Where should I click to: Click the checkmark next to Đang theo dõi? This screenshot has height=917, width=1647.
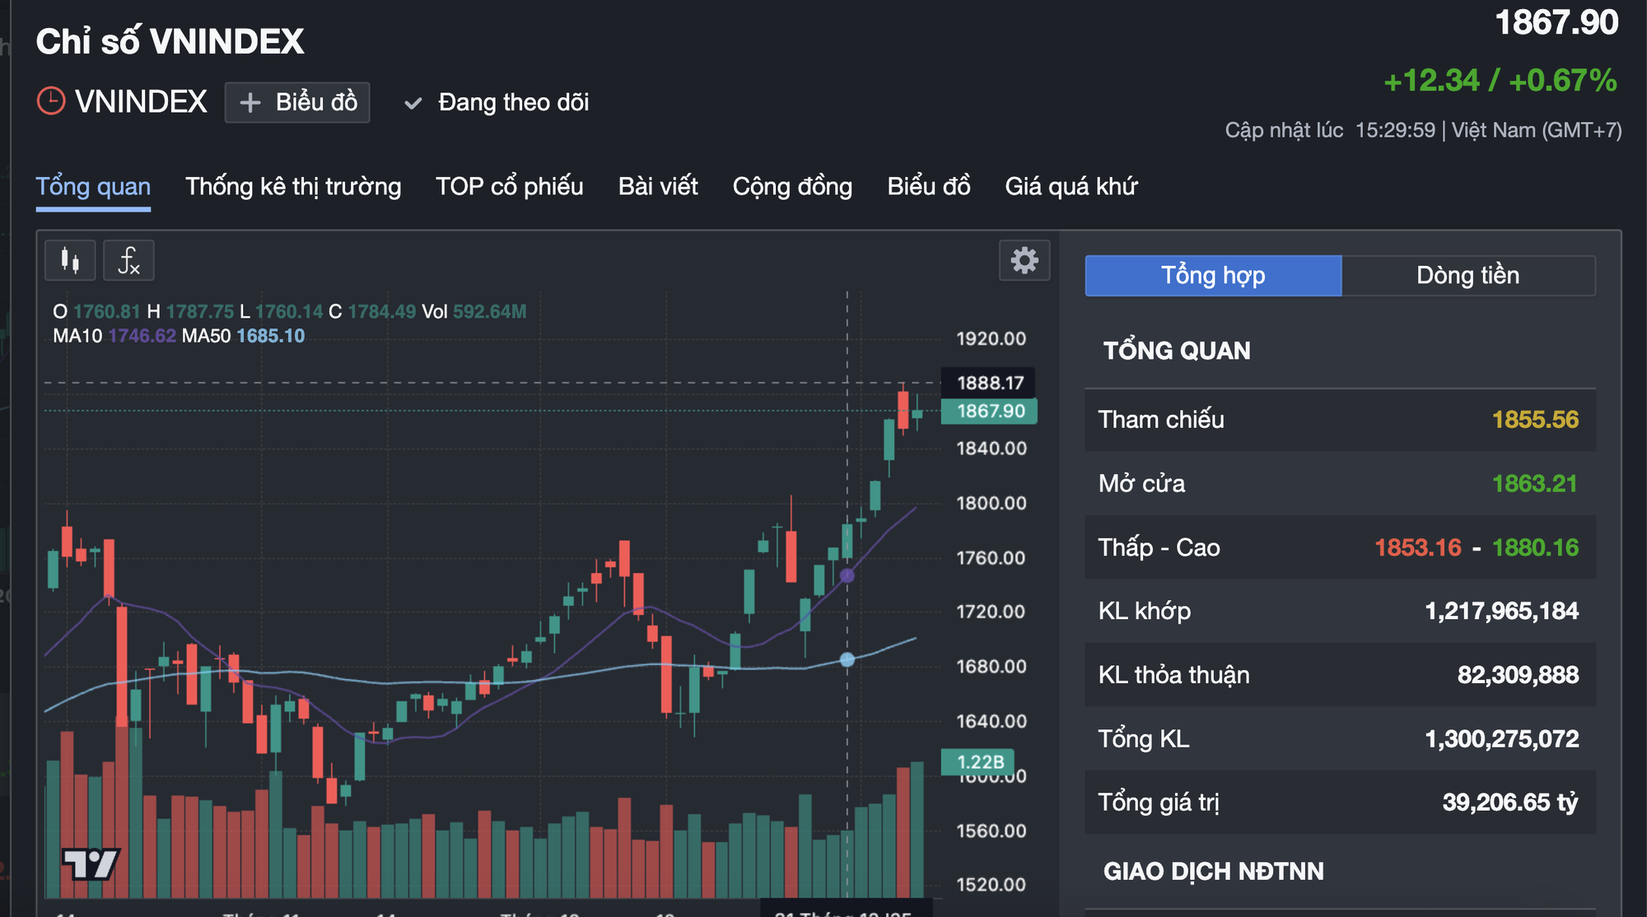[413, 103]
